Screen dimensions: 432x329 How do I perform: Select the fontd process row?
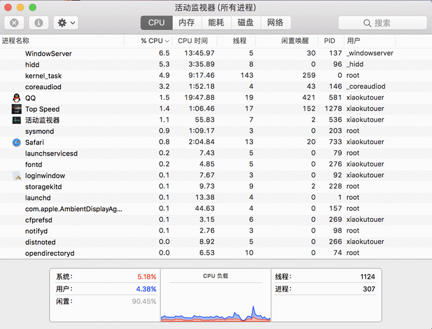point(216,165)
